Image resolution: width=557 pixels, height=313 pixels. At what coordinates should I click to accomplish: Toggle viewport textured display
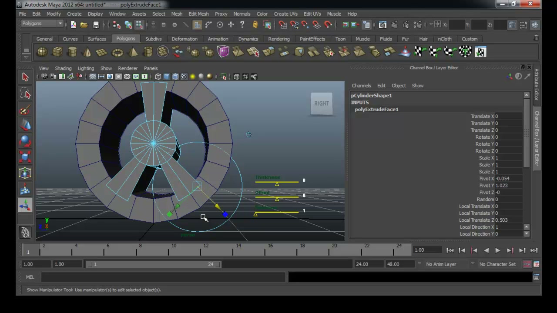point(184,77)
